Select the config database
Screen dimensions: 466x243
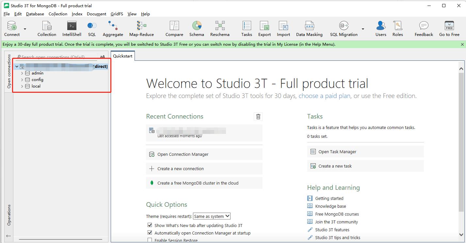[37, 80]
